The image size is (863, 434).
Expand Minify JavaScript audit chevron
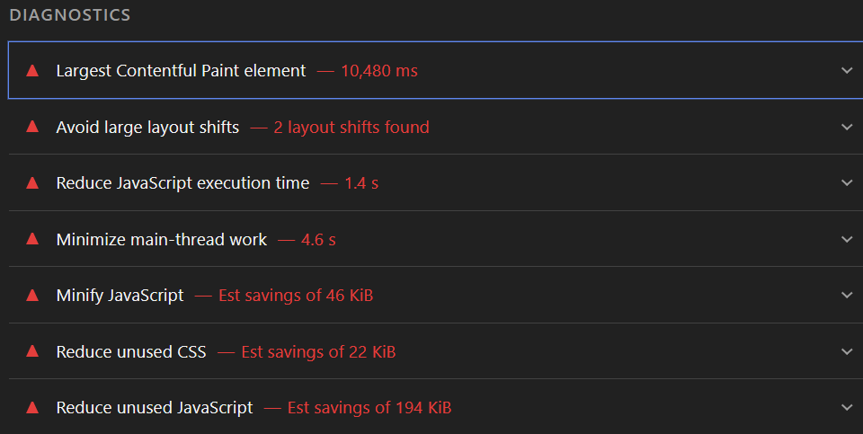pyautogui.click(x=846, y=295)
